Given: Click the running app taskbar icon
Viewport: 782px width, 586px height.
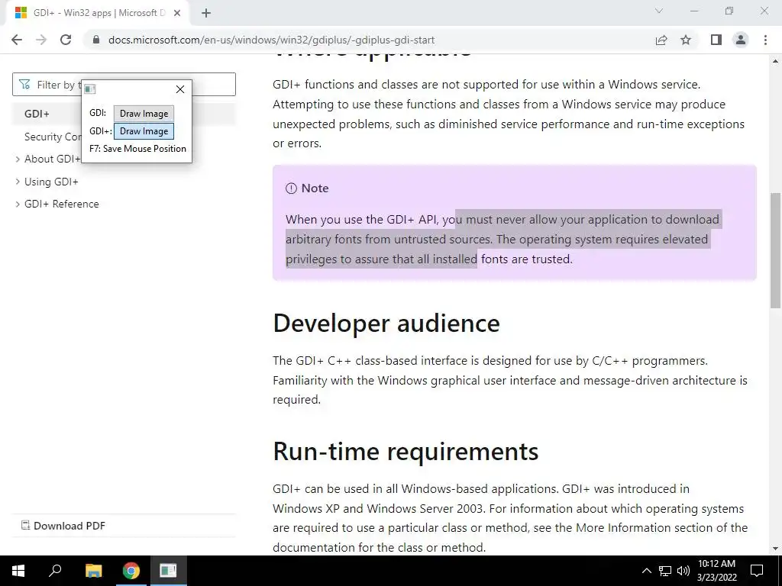Looking at the screenshot, I should point(168,571).
